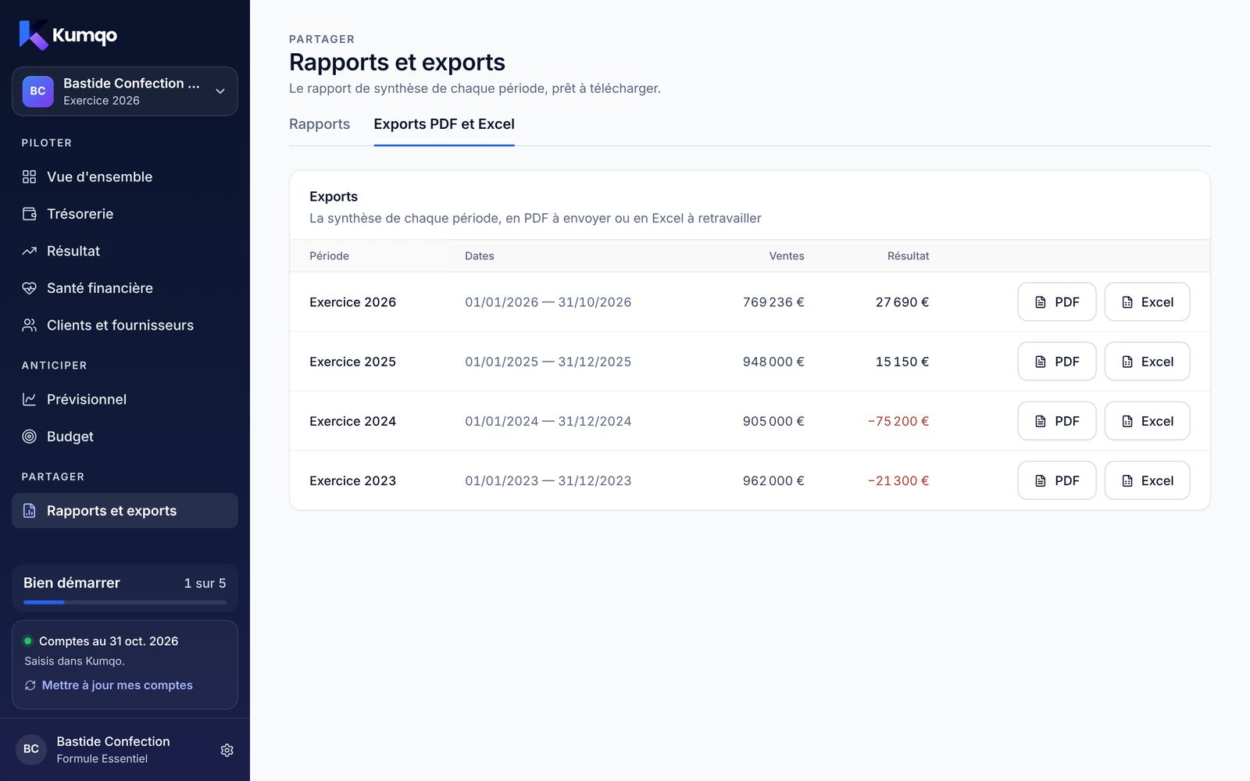Export Excel for Exercice 2025
Viewport: 1250px width, 781px height.
(1147, 362)
